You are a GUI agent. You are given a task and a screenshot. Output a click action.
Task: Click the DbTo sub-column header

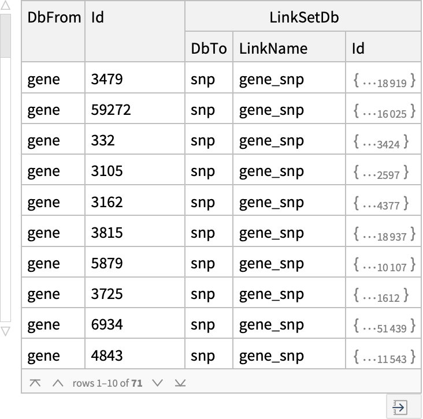(209, 48)
